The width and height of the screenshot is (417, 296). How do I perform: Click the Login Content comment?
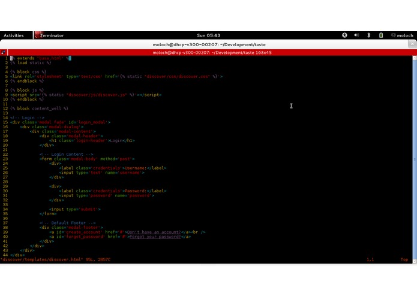click(x=66, y=154)
